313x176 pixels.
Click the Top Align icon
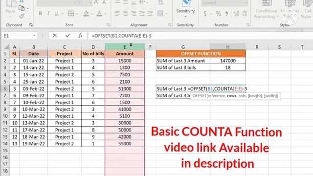click(x=117, y=2)
